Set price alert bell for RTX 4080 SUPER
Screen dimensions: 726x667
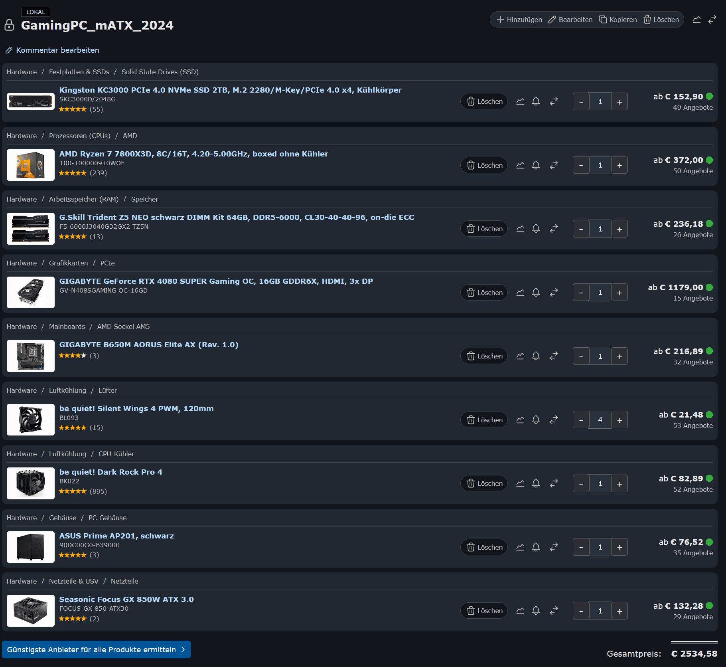tap(536, 293)
